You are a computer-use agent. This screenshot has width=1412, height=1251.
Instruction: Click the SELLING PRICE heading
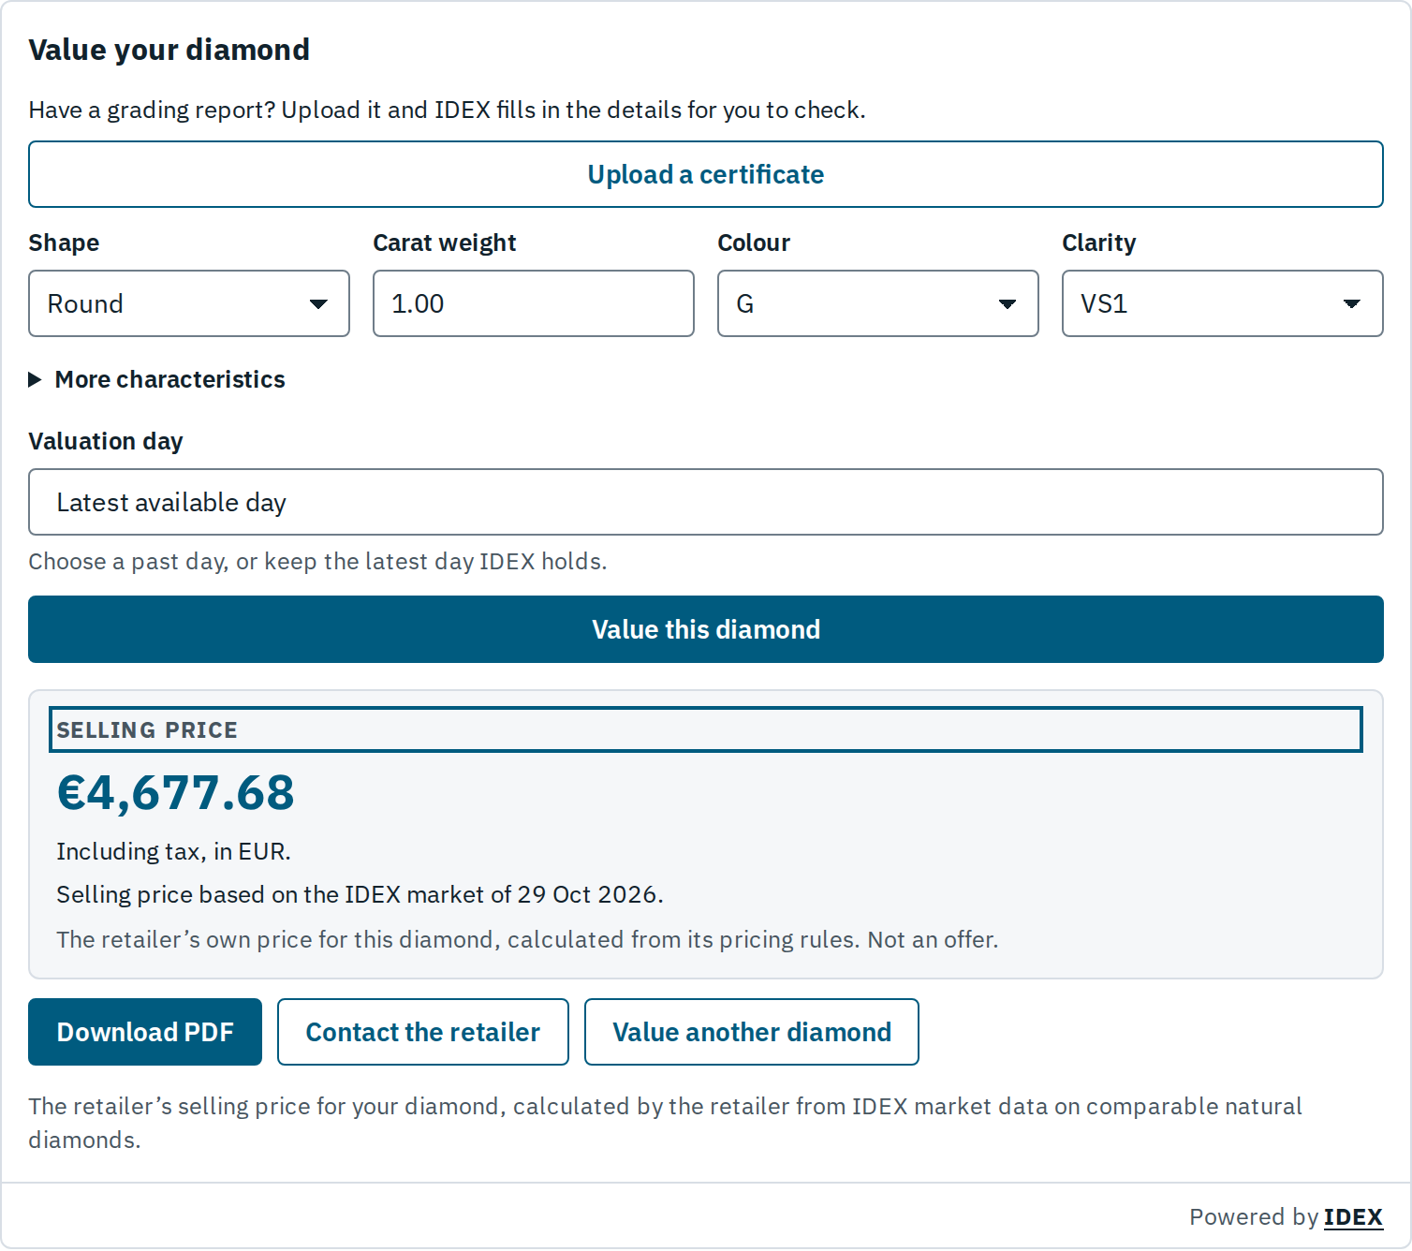pyautogui.click(x=147, y=729)
